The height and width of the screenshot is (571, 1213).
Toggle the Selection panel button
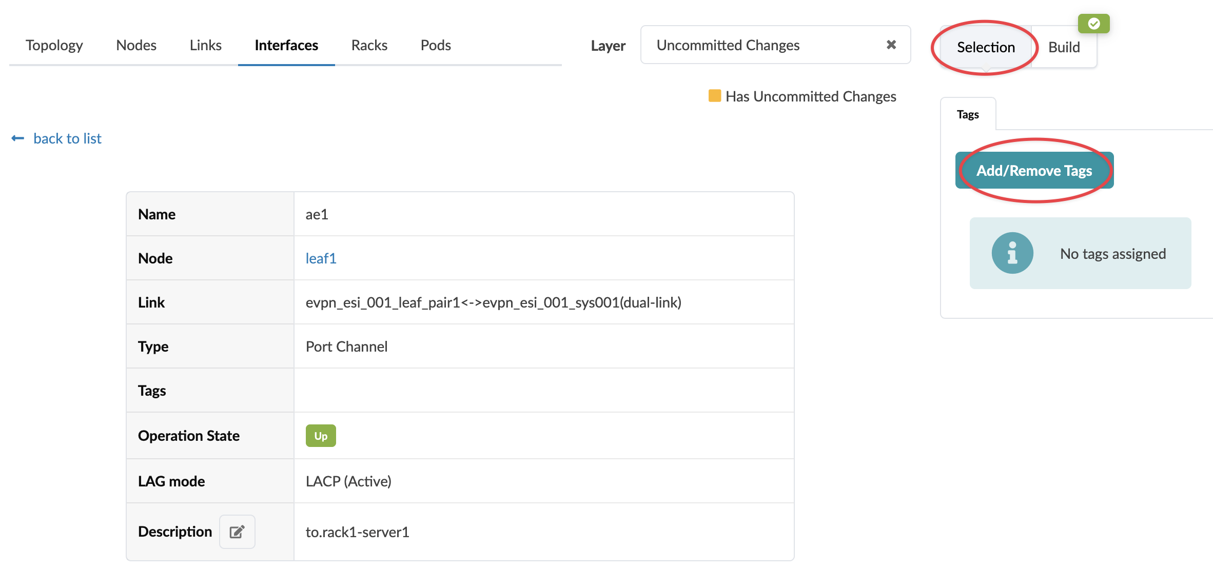(986, 47)
